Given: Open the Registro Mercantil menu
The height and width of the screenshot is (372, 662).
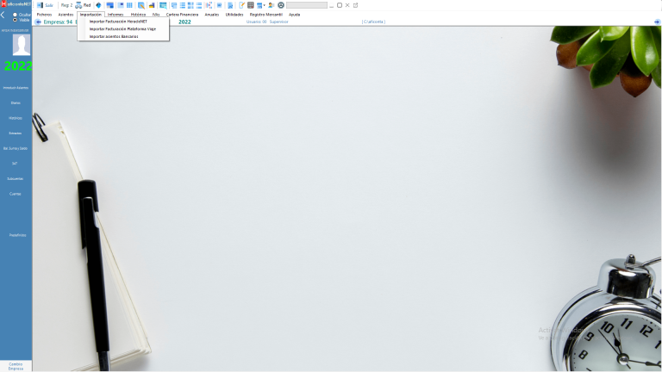Looking at the screenshot, I should [x=266, y=15].
